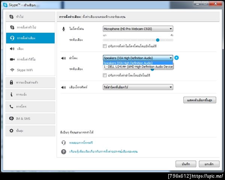The height and width of the screenshot is (180, 225).
Task: Click the info icon beside การแจ้ง
Action: coord(12,94)
